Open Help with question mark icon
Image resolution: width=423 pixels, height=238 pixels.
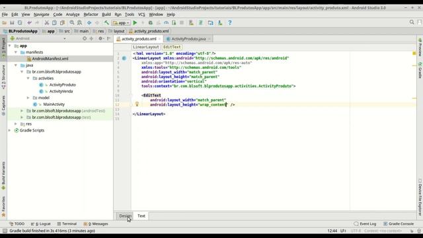point(229,23)
